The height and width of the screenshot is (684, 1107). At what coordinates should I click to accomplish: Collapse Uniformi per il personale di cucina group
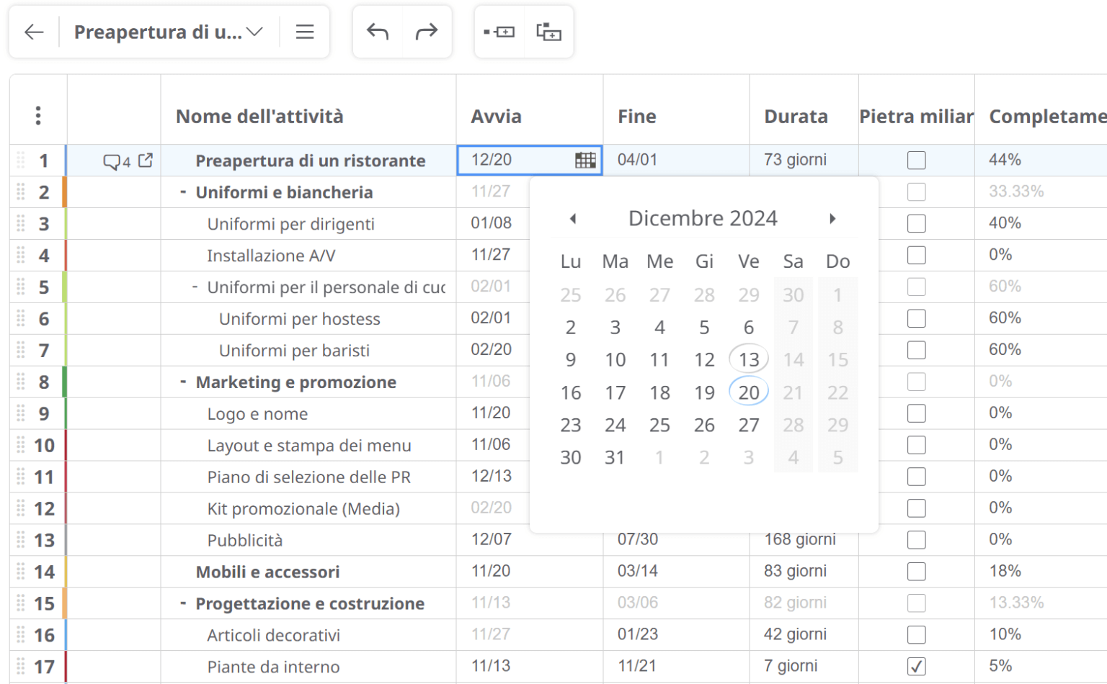195,287
